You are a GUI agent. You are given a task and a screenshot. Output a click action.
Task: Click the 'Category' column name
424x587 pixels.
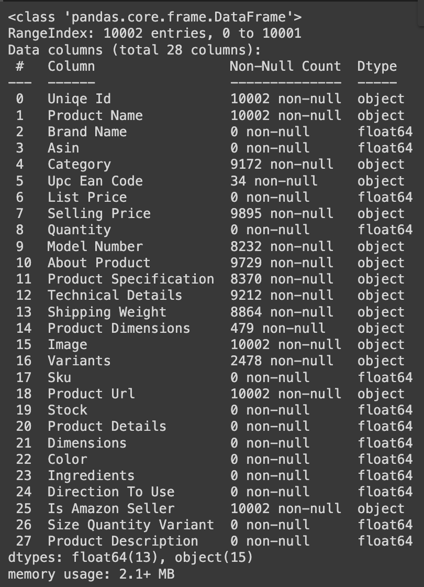coord(79,165)
